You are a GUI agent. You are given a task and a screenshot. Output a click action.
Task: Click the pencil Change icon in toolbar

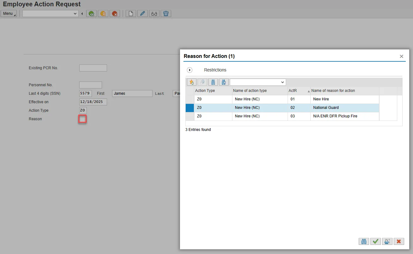coord(142,14)
